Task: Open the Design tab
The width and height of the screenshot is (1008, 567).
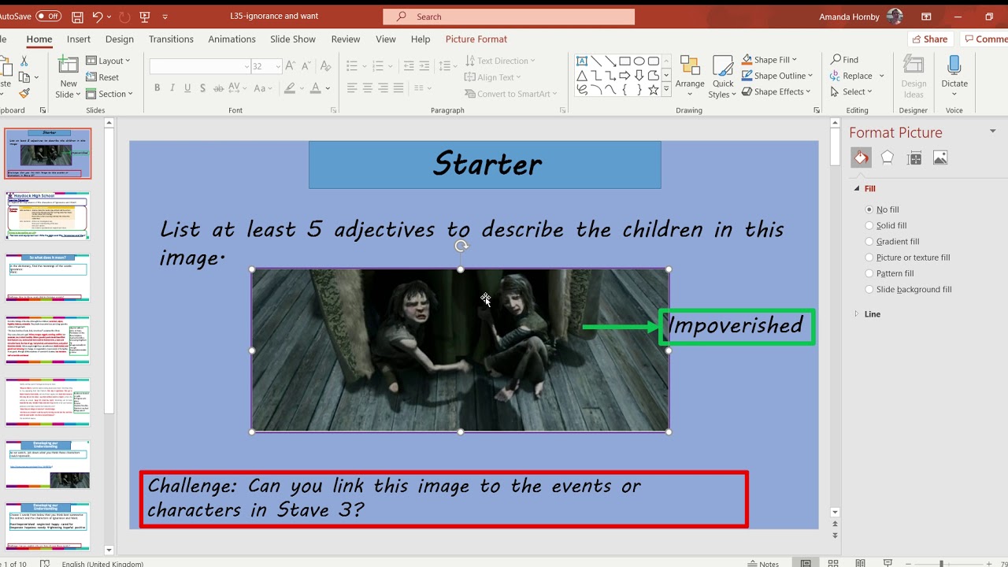Action: point(120,39)
